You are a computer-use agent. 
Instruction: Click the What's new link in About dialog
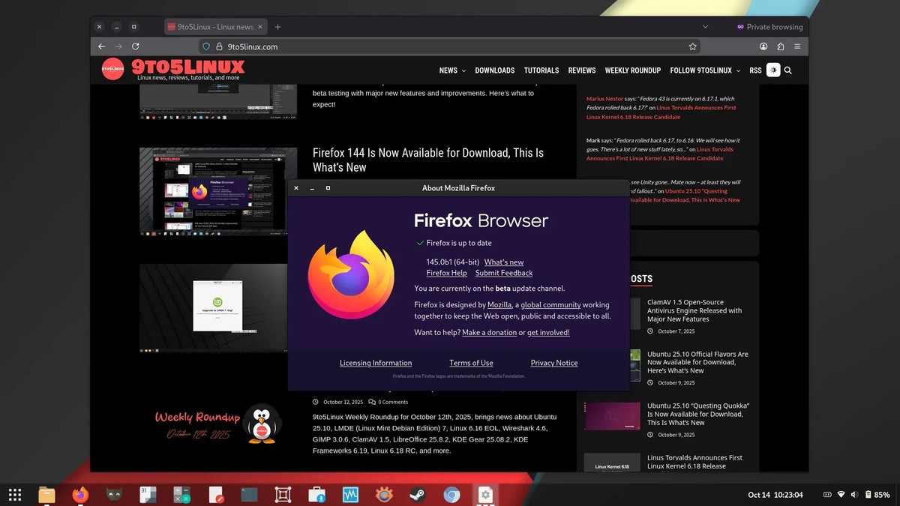coord(503,262)
